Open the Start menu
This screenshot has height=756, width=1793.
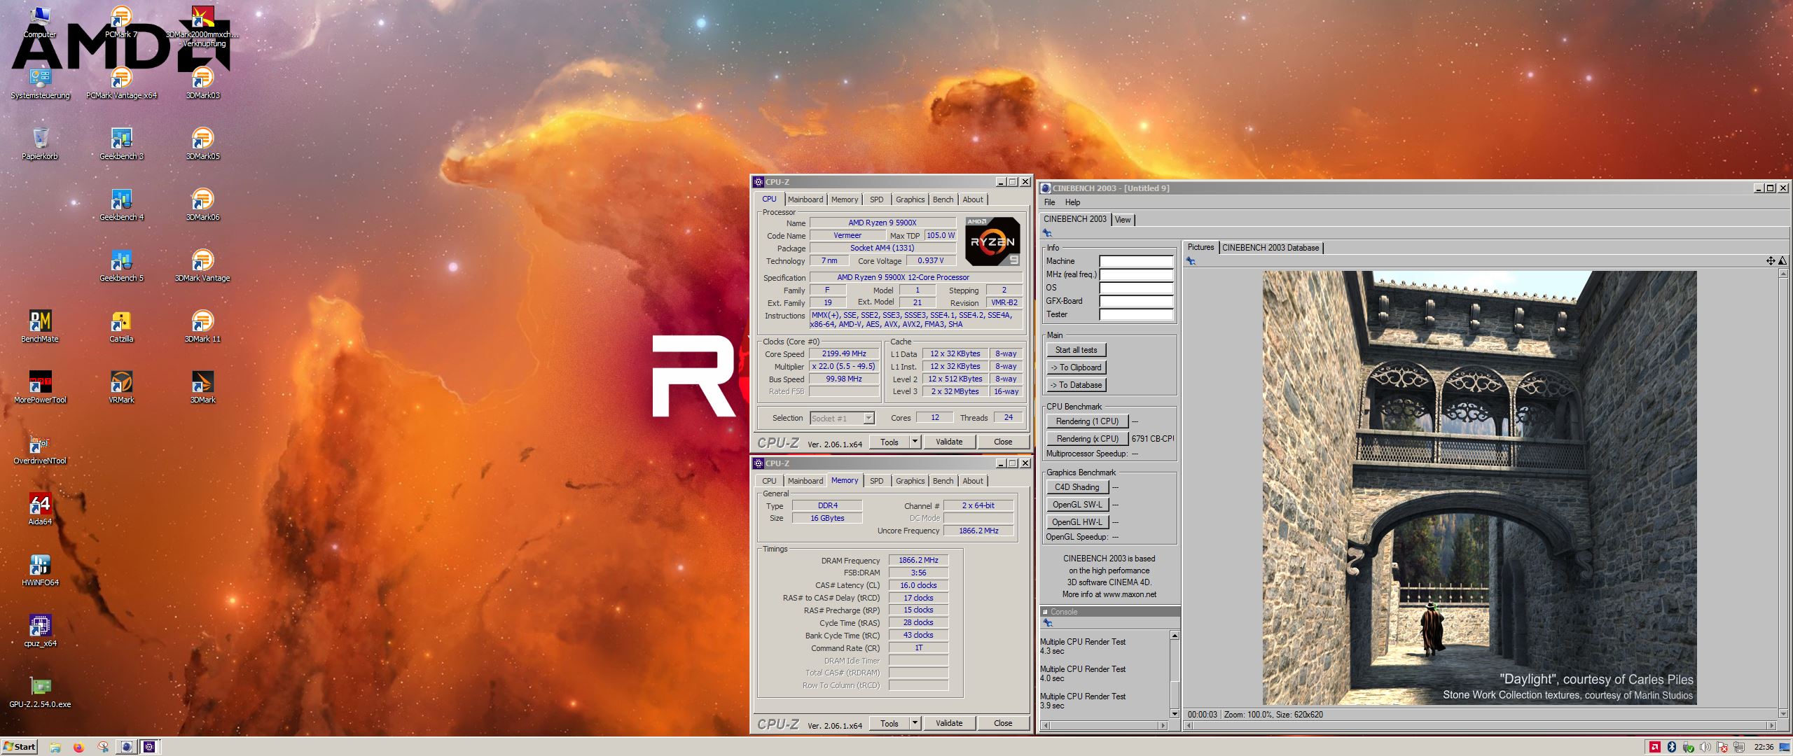[19, 746]
